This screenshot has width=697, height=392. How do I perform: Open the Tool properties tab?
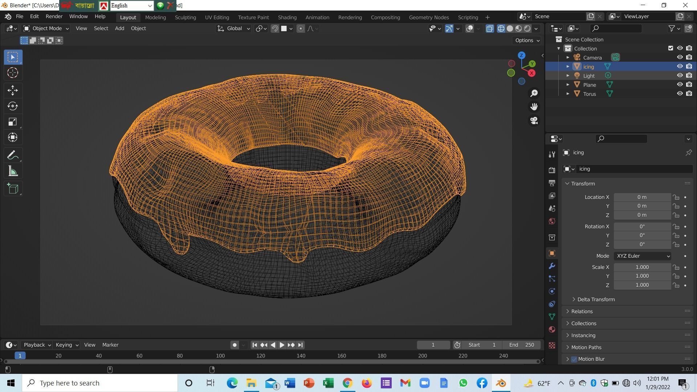[552, 154]
